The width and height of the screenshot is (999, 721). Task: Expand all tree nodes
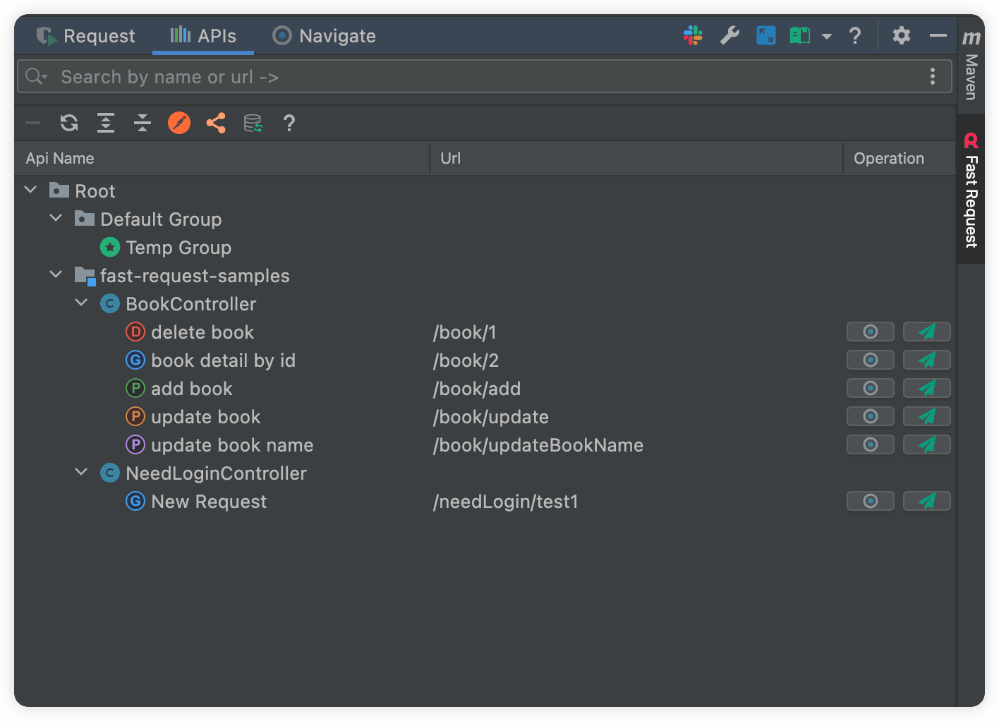[106, 123]
